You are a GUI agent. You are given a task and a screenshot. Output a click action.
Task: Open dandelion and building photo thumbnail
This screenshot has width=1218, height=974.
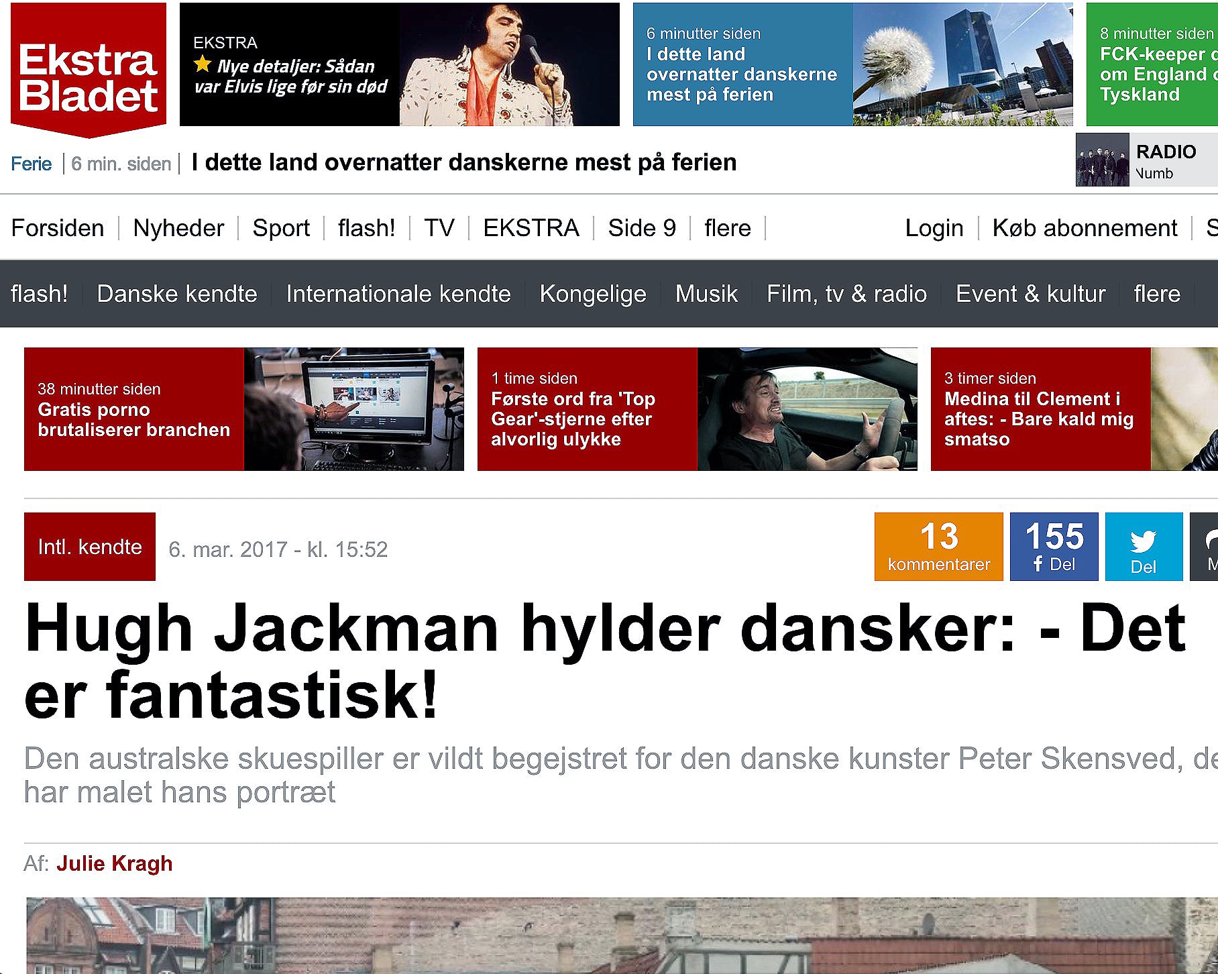(x=963, y=64)
